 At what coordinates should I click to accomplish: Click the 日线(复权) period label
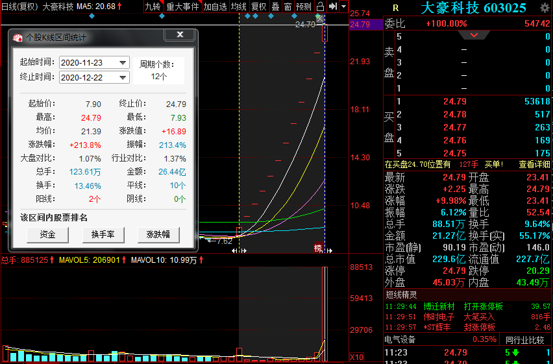pos(21,6)
